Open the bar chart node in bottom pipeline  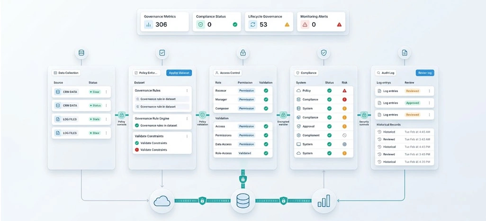324,201
